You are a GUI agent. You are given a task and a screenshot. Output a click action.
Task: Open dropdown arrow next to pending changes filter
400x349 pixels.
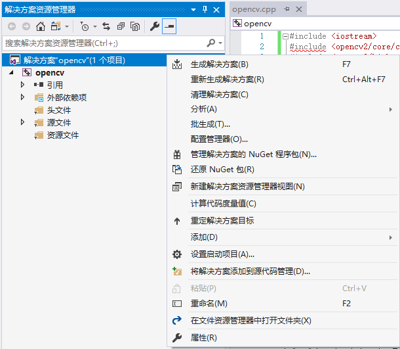(95, 26)
